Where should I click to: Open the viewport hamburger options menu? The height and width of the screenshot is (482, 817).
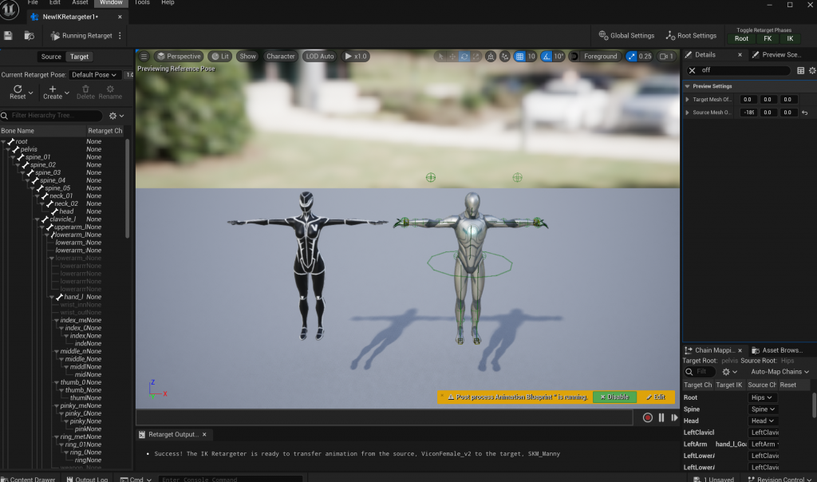coord(144,57)
